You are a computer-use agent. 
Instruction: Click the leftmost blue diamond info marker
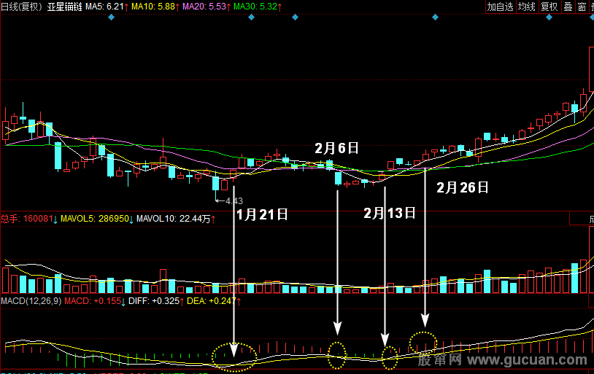click(110, 17)
